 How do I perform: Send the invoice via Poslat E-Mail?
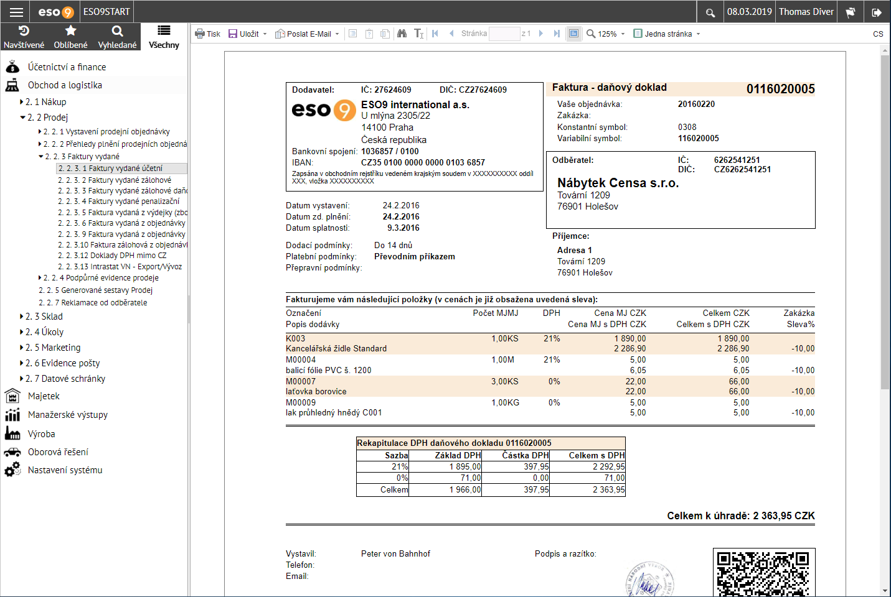[x=303, y=34]
